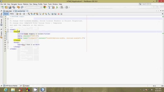Viewport: 164px width, 92px height.
Task: Click the volume speaker tray icon
Action: pyautogui.click(x=152, y=90)
